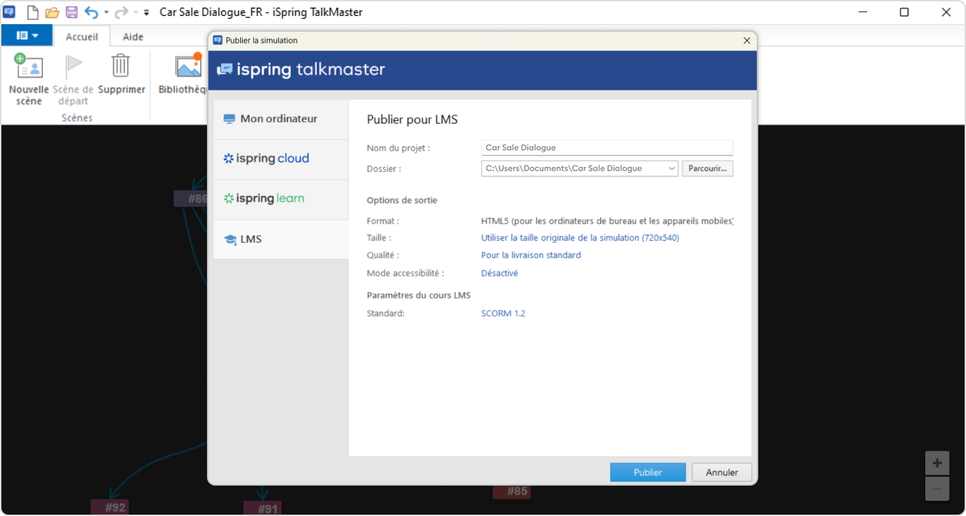Open the Bibliothèque image library

(183, 75)
